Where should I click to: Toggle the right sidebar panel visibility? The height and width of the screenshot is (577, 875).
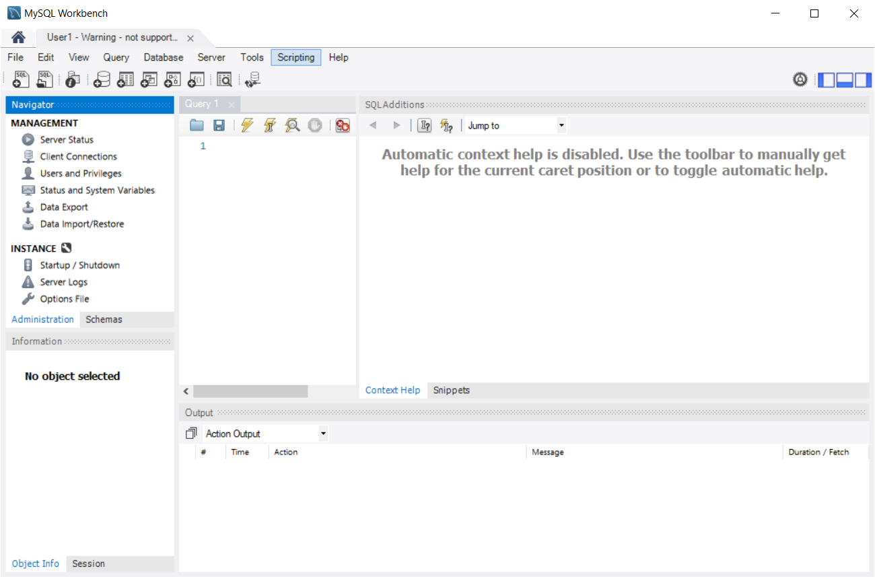click(862, 80)
